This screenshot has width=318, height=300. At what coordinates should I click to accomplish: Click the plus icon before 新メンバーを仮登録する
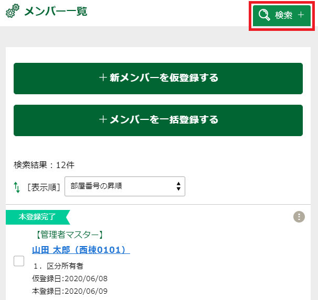pos(103,78)
